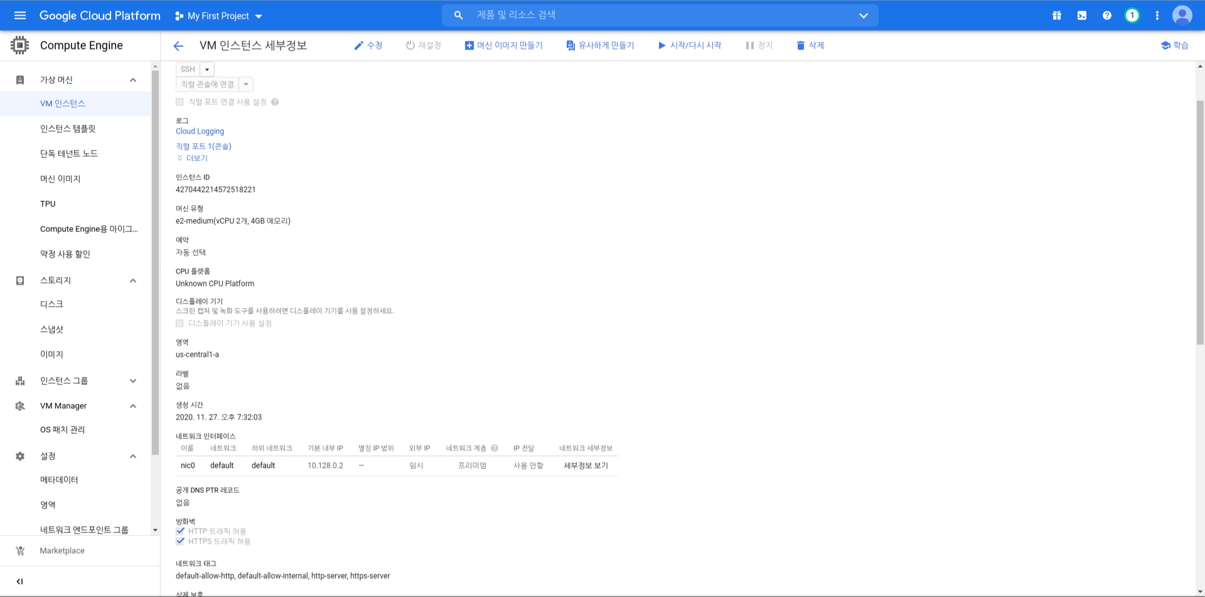This screenshot has width=1205, height=597.
Task: Click the 정지 pause icon
Action: [x=749, y=45]
